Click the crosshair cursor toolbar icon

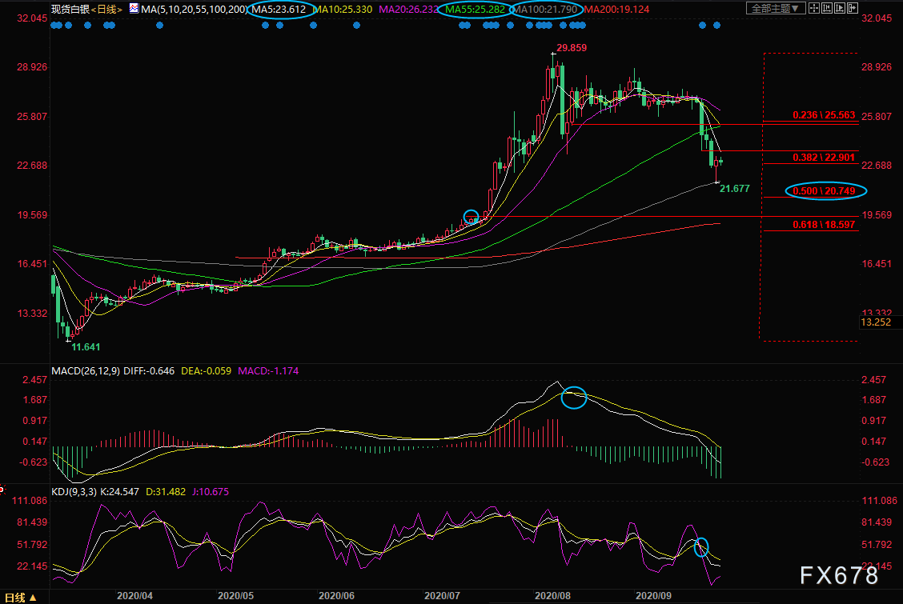(x=813, y=9)
